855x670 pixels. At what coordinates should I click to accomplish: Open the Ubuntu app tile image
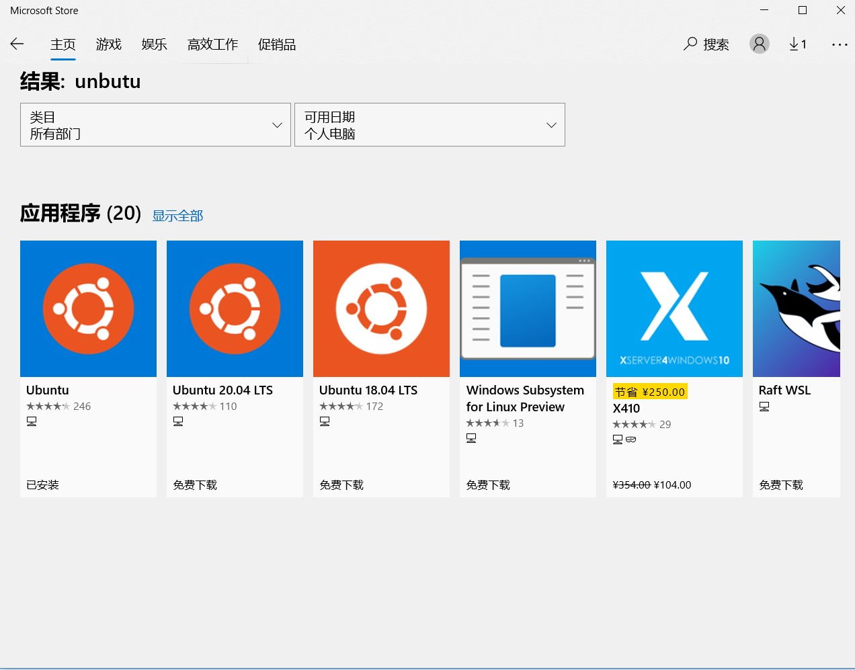[x=88, y=308]
